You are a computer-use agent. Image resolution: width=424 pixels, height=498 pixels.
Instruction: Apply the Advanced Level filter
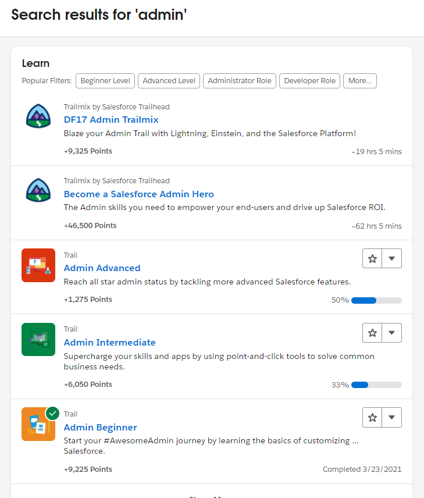pos(169,81)
